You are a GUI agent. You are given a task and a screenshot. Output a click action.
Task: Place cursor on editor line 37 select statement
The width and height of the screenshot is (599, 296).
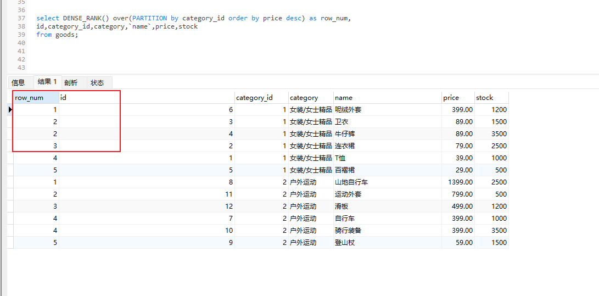point(194,18)
